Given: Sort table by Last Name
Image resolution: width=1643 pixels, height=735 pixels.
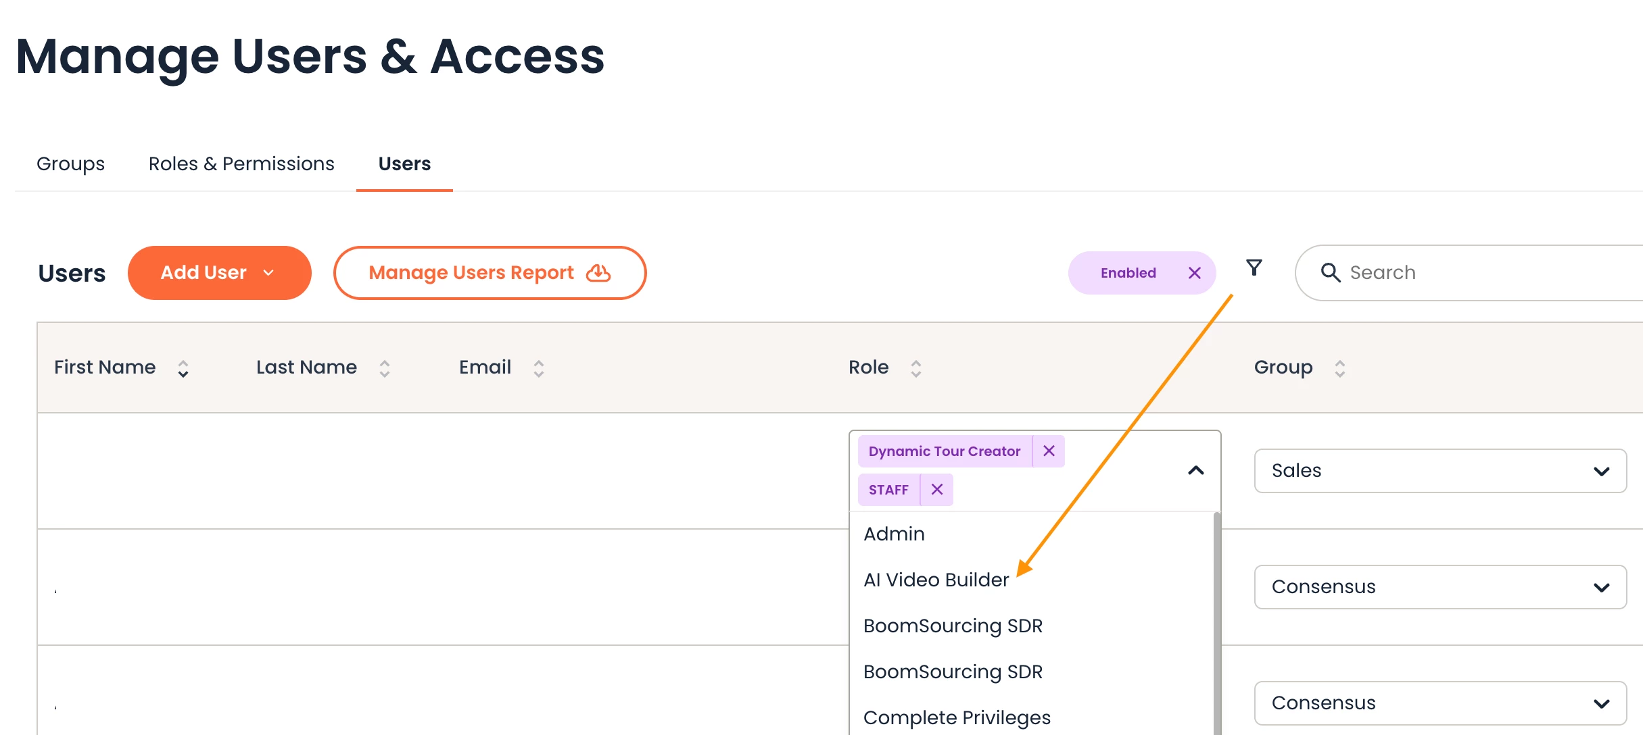Looking at the screenshot, I should click(384, 368).
